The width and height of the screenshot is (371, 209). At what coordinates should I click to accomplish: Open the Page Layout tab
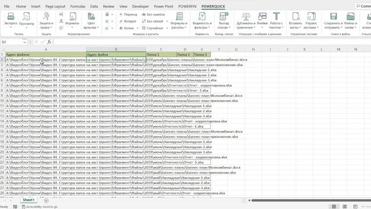pos(55,6)
